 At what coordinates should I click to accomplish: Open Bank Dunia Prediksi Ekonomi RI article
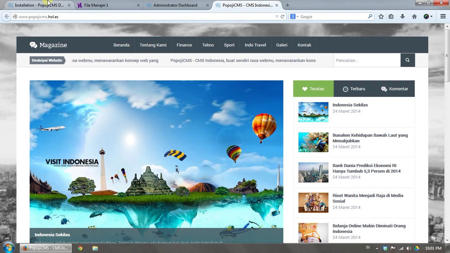tap(367, 168)
